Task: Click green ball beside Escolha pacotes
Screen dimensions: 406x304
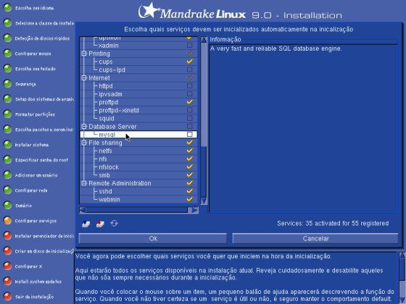Action: coord(7,130)
